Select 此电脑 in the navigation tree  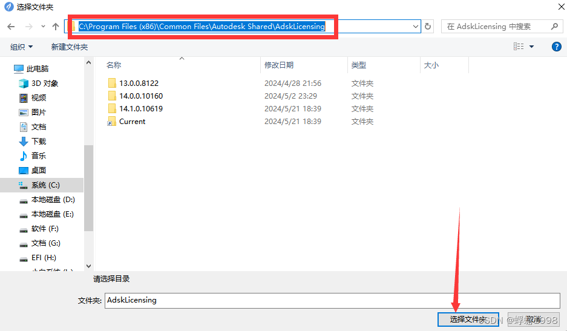pos(38,69)
